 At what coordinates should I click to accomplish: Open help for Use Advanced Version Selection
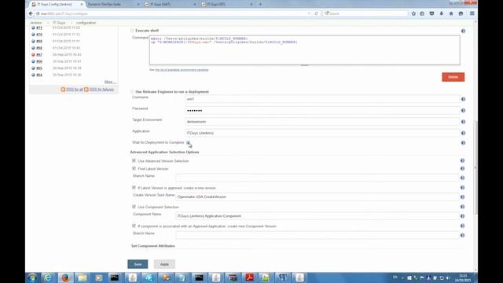(462, 160)
